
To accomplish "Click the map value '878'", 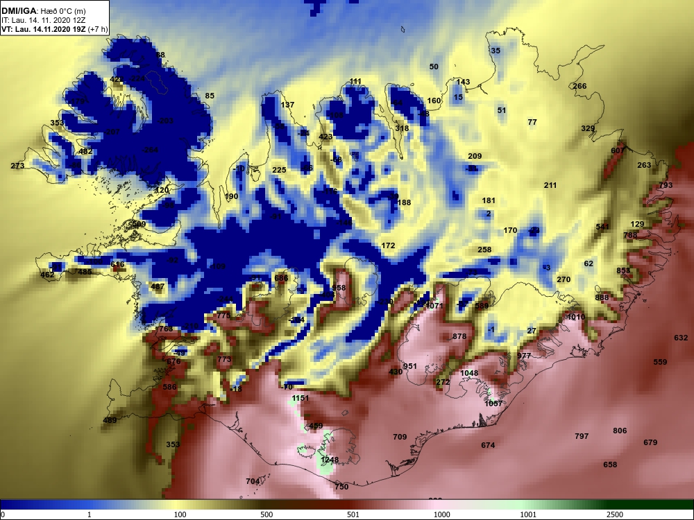I will tap(459, 336).
